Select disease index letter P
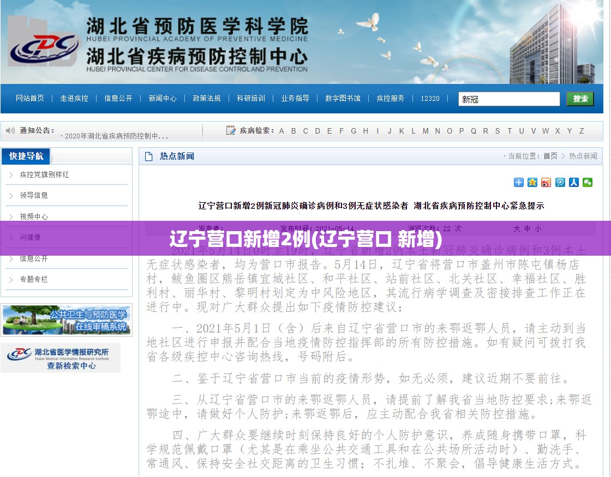 click(x=462, y=131)
